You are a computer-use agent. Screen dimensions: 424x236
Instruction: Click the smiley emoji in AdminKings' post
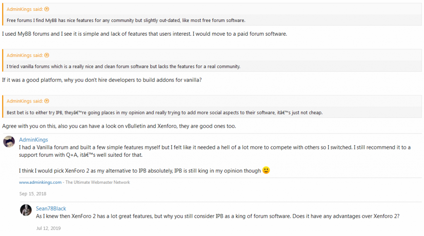coord(266,170)
